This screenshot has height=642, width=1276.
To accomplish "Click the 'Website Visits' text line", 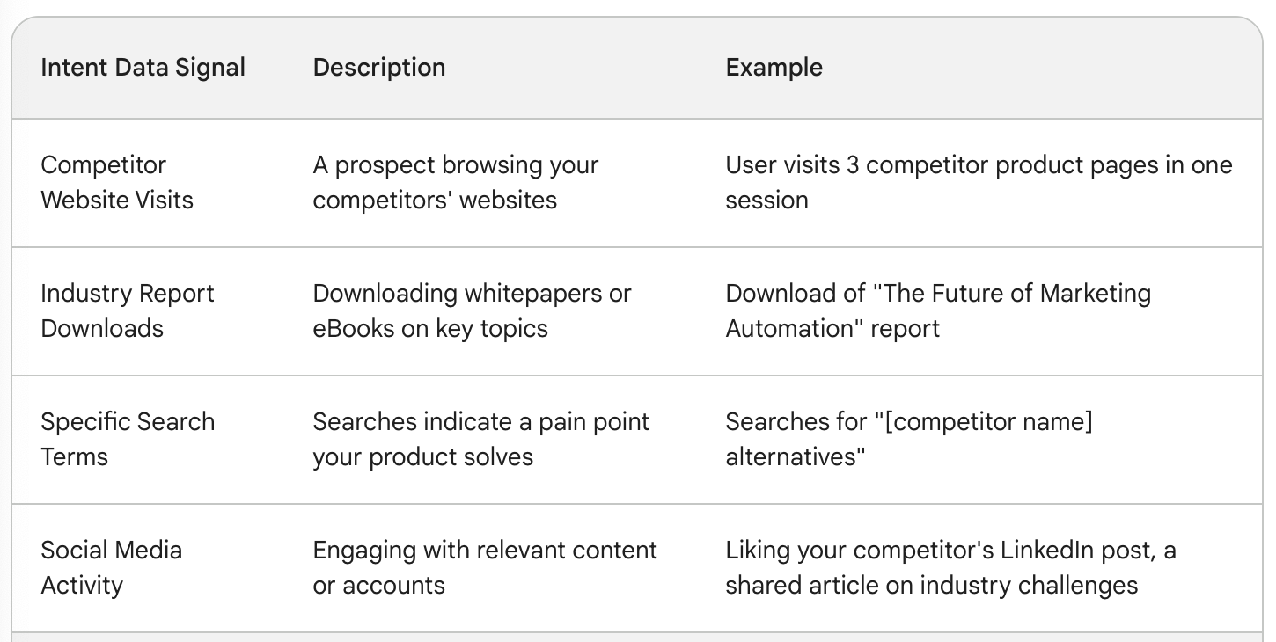I will (117, 200).
